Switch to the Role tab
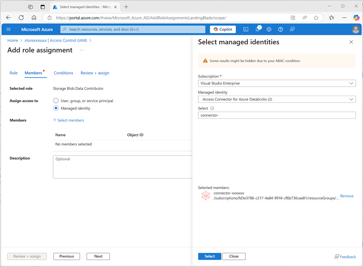This screenshot has height=267, width=363. click(14, 73)
